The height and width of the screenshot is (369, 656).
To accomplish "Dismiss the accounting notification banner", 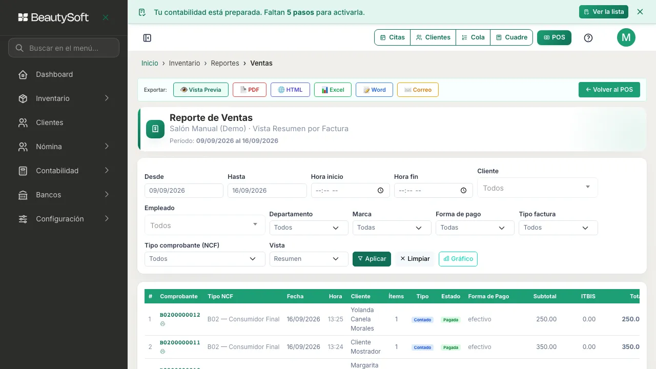I will tap(640, 12).
